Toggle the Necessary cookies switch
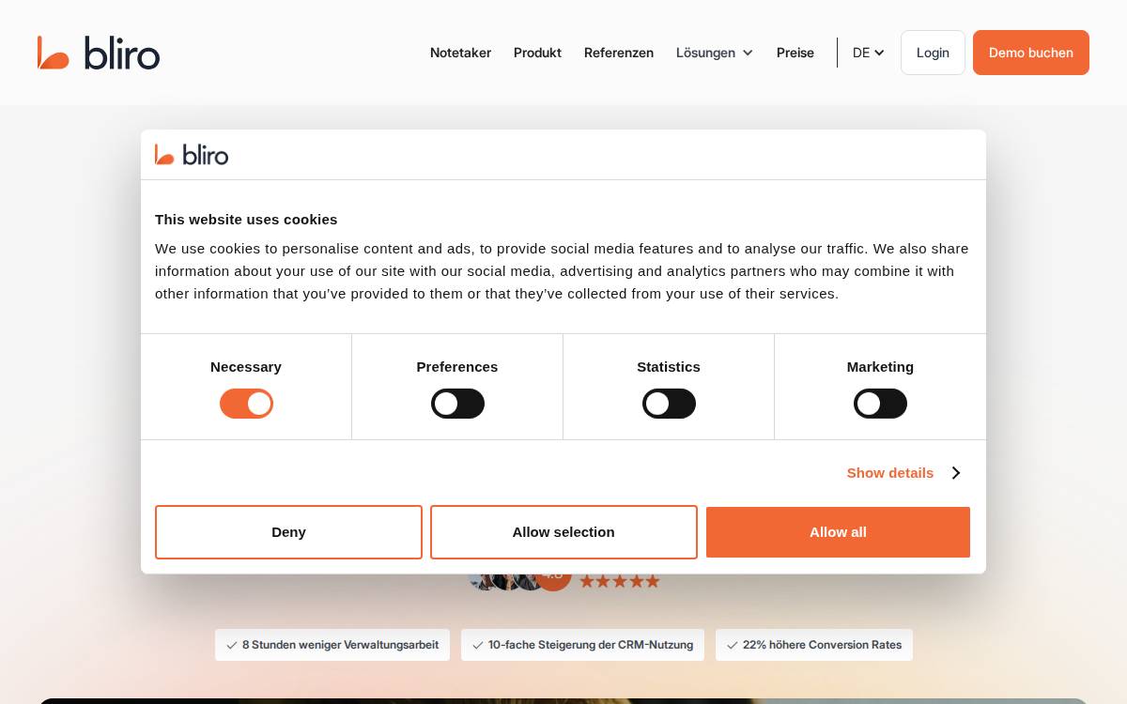Image resolution: width=1127 pixels, height=704 pixels. 246,404
